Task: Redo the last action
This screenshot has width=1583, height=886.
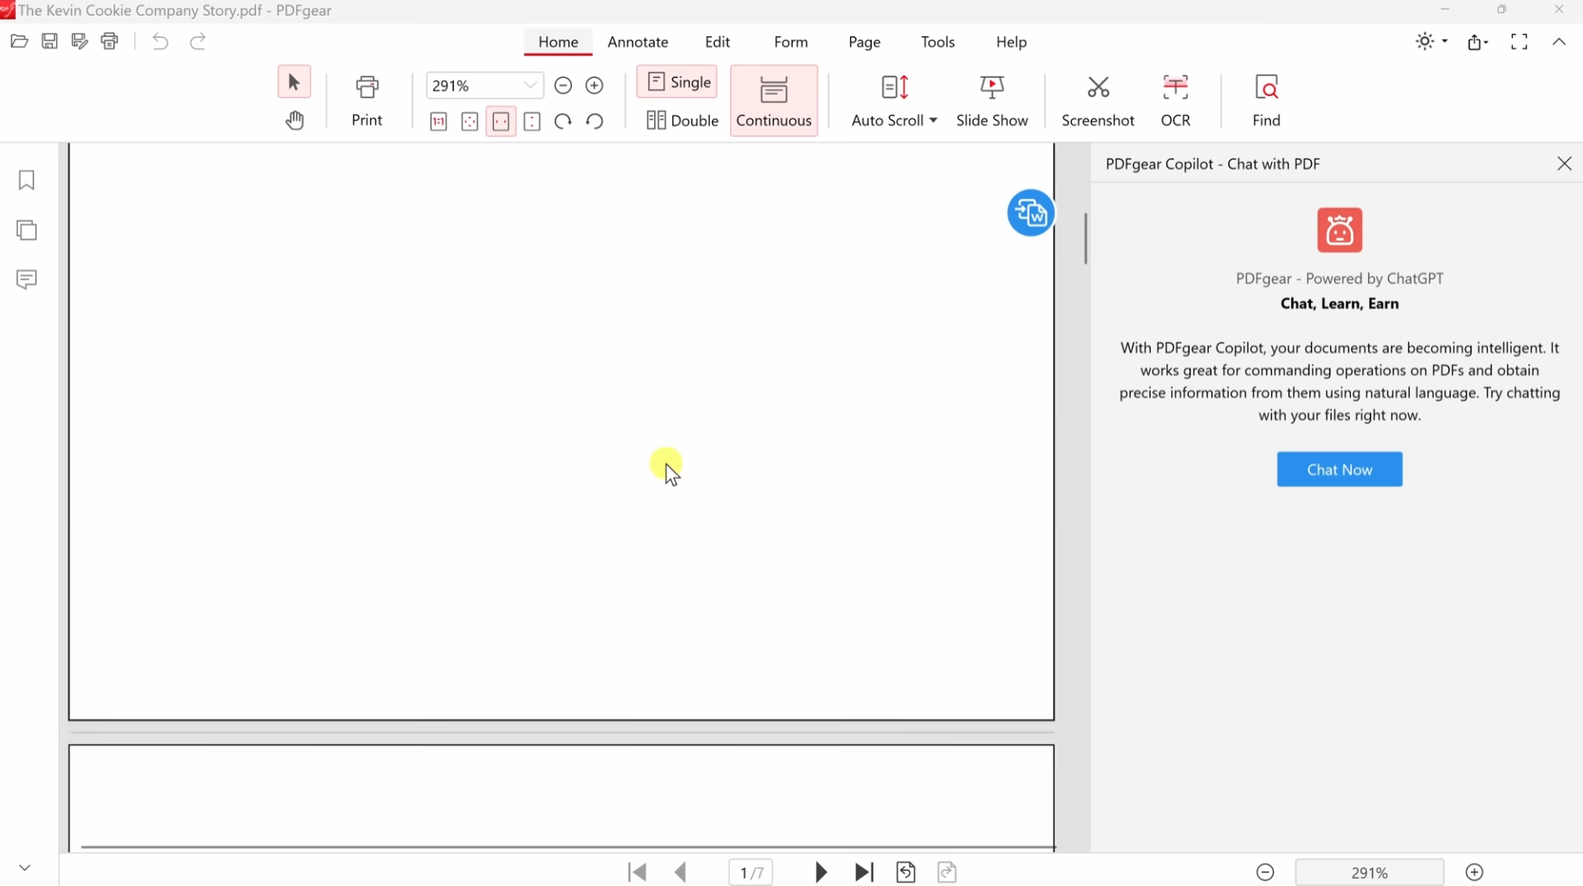Action: coord(198,42)
